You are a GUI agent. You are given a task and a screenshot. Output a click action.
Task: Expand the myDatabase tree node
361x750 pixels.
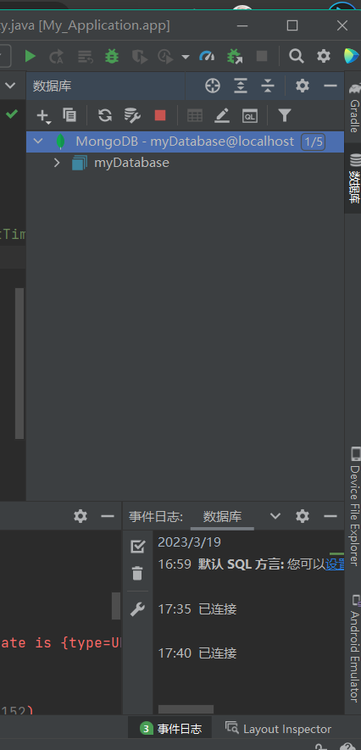point(57,163)
